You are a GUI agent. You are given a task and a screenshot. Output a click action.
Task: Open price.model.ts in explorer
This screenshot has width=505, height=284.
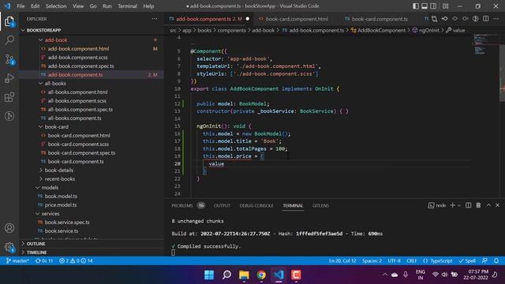coord(61,205)
